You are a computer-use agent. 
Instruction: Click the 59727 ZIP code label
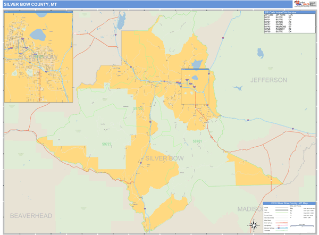(107, 144)
